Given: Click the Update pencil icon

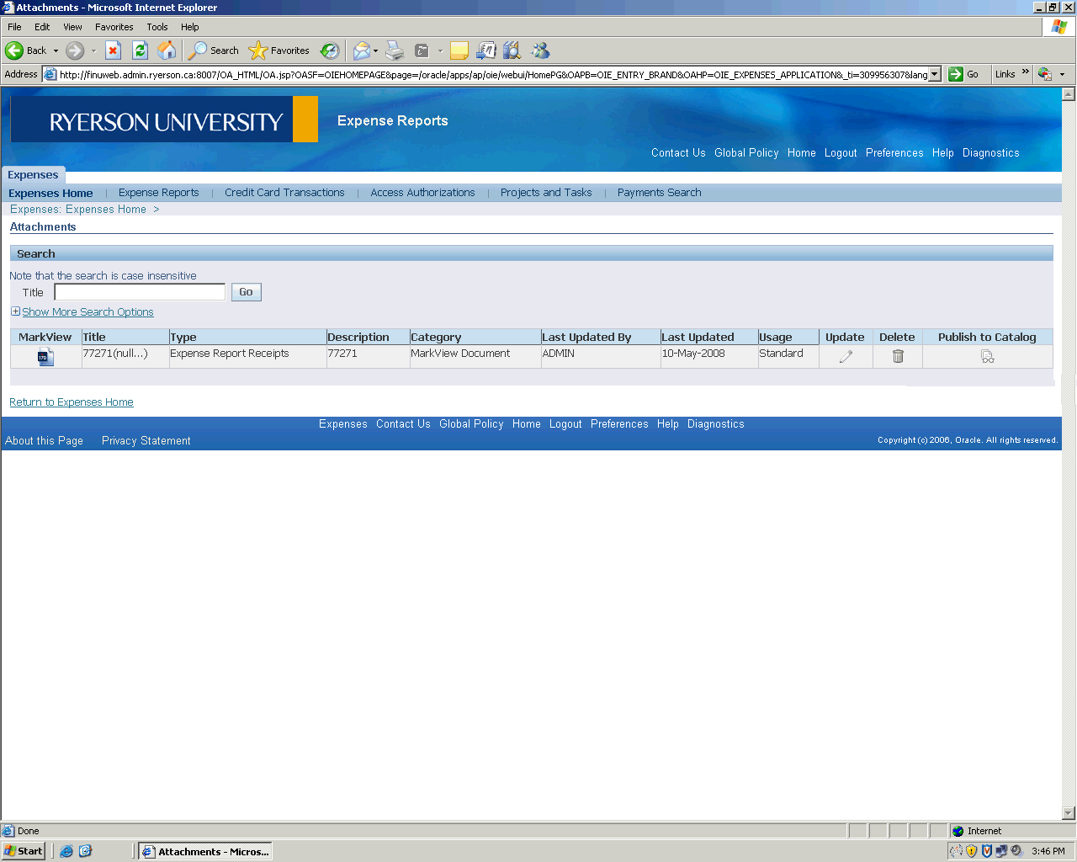Looking at the screenshot, I should 846,357.
